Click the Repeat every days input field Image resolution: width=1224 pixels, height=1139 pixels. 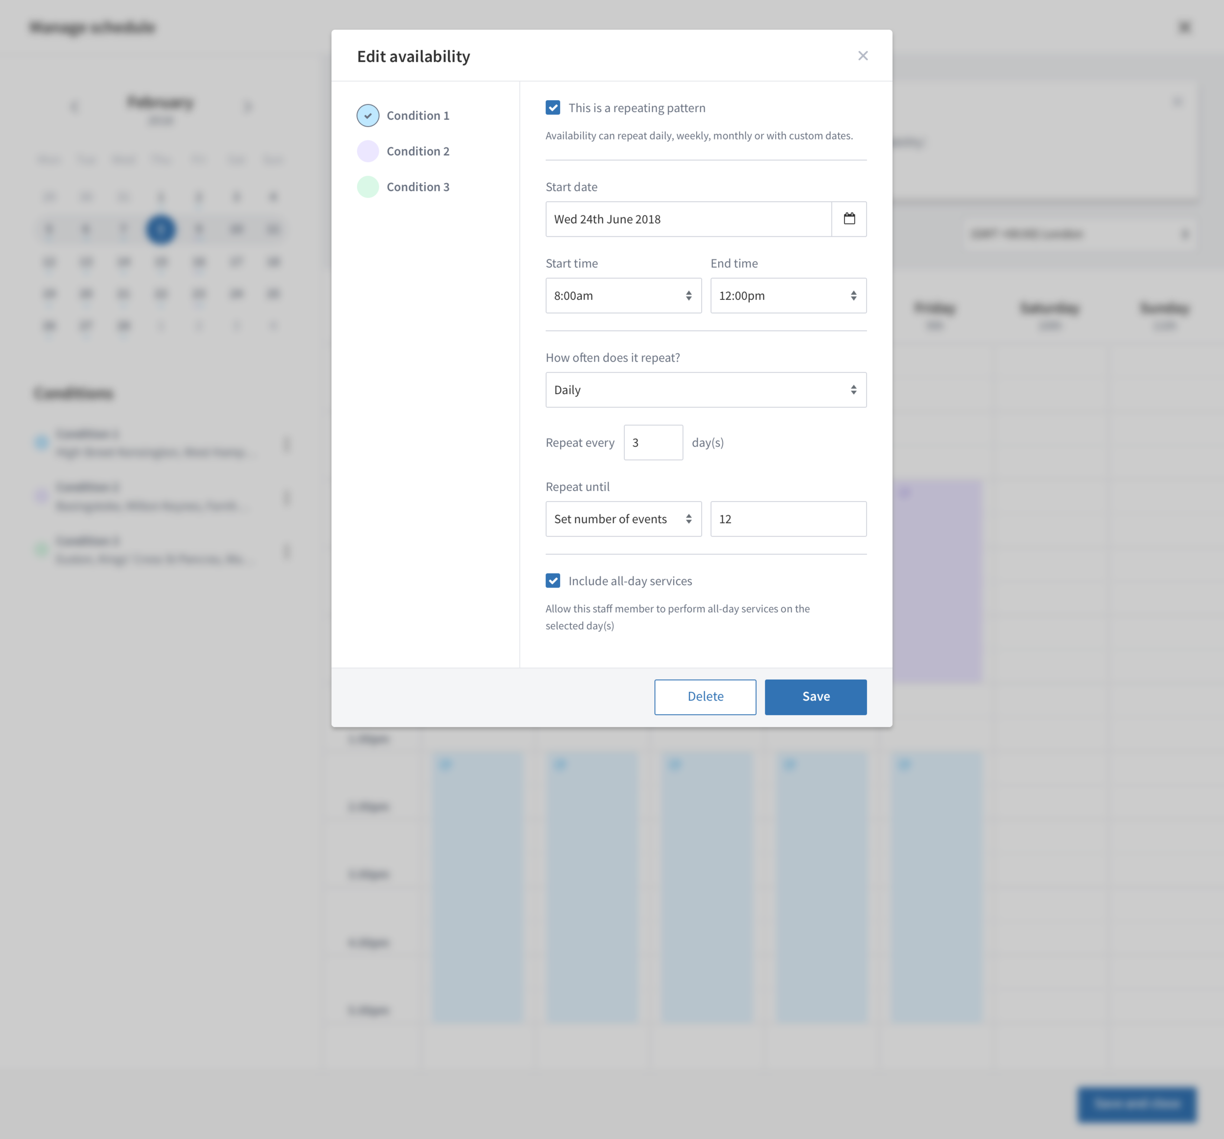click(x=653, y=442)
